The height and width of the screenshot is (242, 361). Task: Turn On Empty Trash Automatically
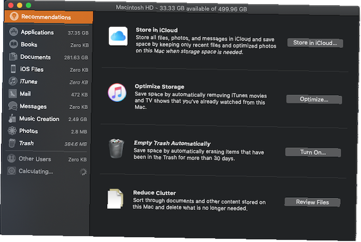click(313, 152)
